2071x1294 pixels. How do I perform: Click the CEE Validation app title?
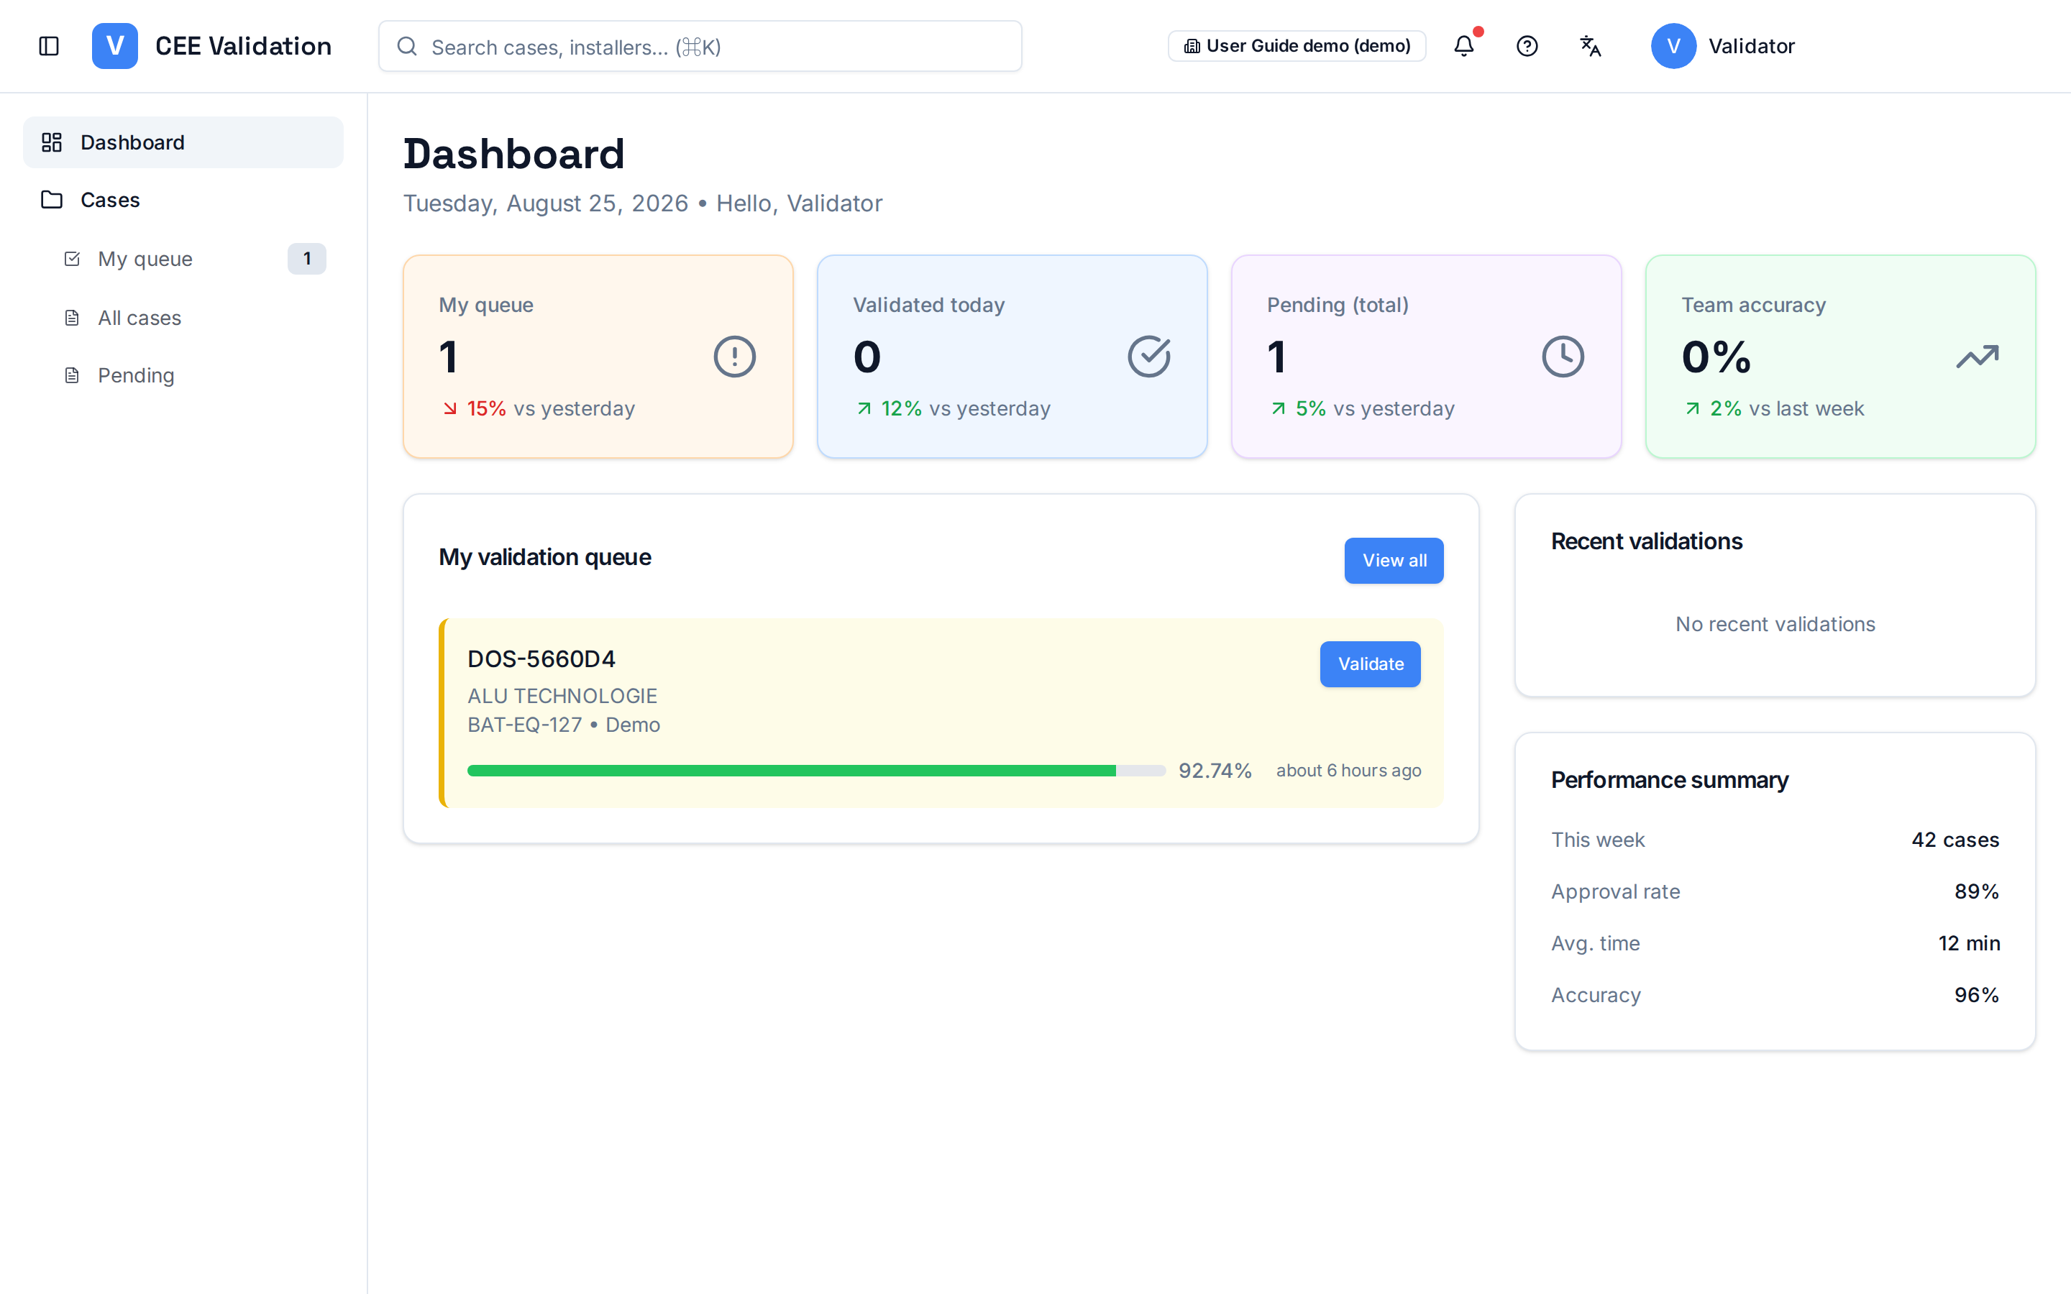click(243, 46)
